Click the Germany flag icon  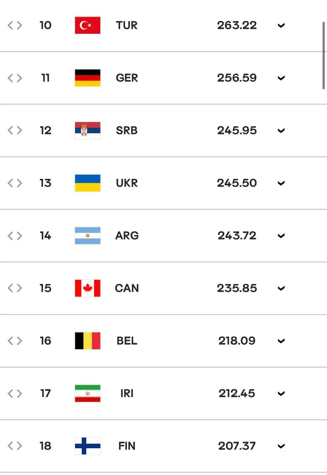coord(87,78)
